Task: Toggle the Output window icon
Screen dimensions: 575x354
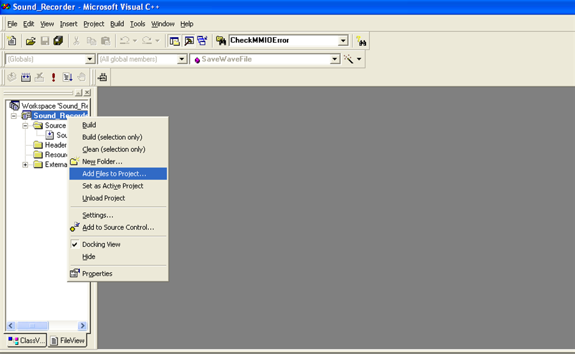Action: pos(189,41)
